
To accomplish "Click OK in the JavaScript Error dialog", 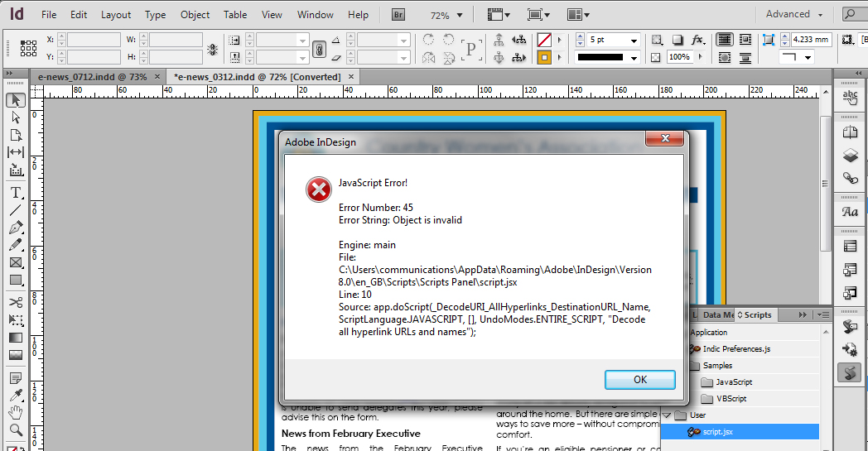I will pos(640,380).
